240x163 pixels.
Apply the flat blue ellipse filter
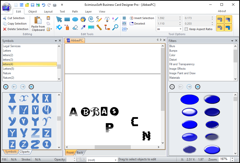pyautogui.click(x=189, y=100)
